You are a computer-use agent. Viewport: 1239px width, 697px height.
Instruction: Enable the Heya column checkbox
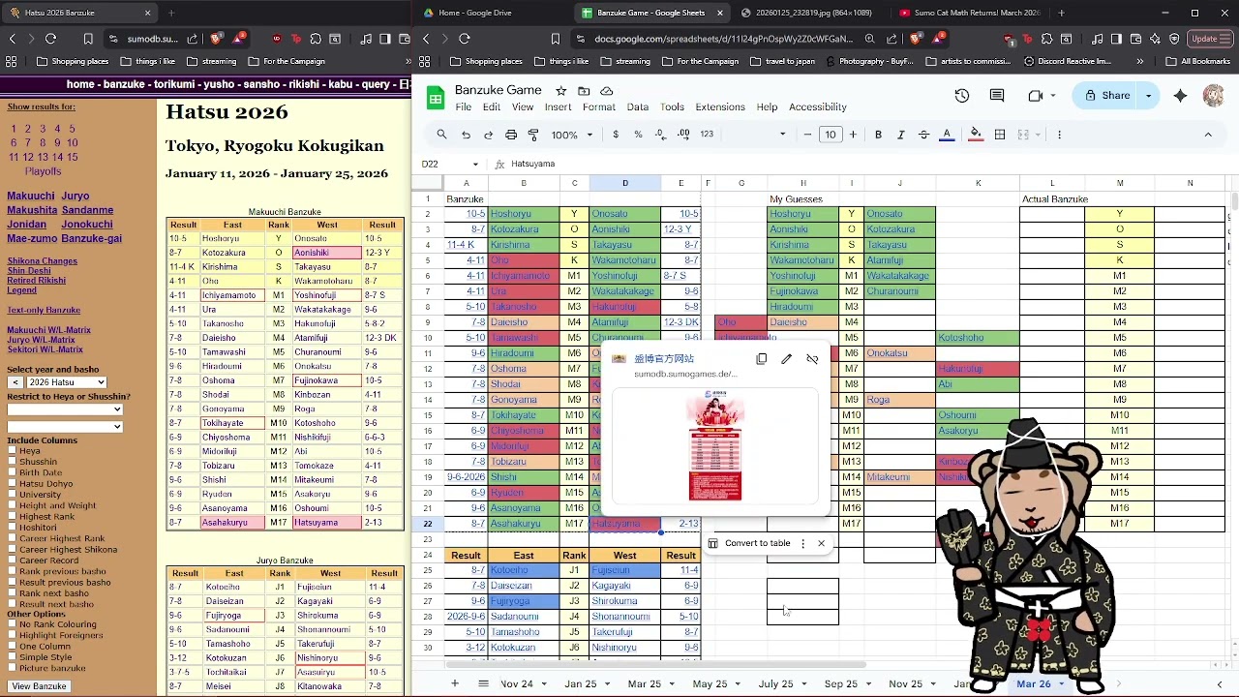13,451
